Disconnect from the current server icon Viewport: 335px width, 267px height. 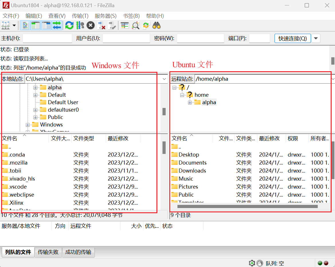[101, 25]
